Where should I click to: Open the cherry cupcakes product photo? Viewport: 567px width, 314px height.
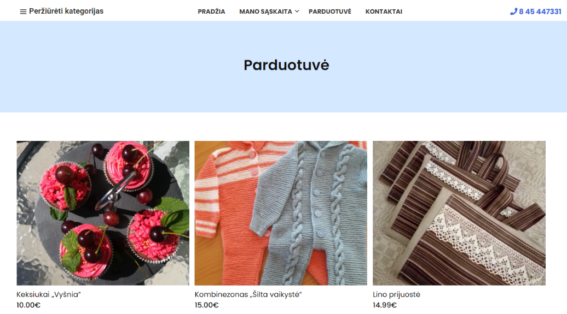click(x=103, y=213)
